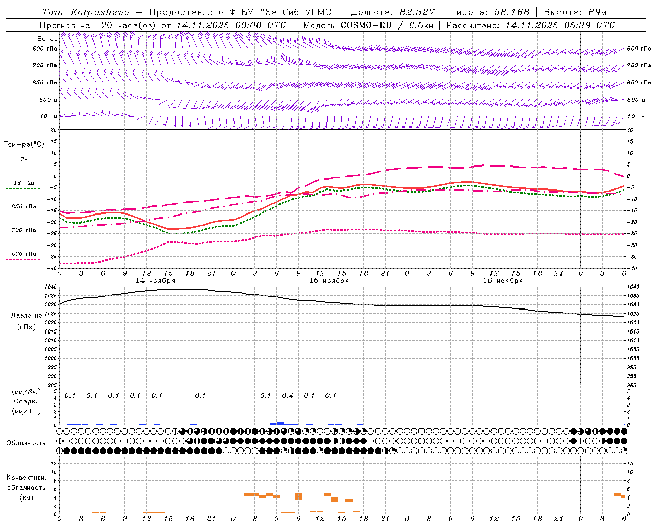Click the '(мм/3ч.)' precipitation unit label

click(27, 392)
